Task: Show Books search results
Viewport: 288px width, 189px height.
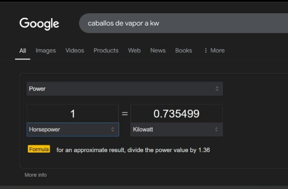Action: tap(183, 51)
